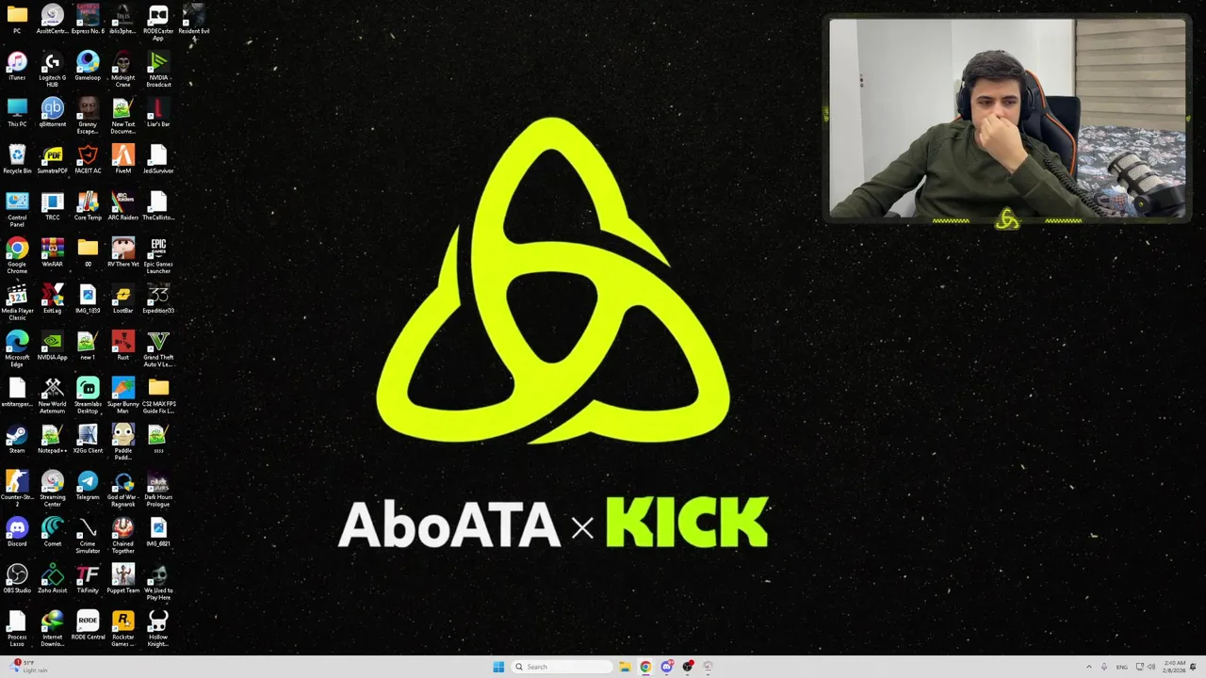Open the FiveM desktop icon
Viewport: 1206px width, 678px height.
[x=122, y=160]
